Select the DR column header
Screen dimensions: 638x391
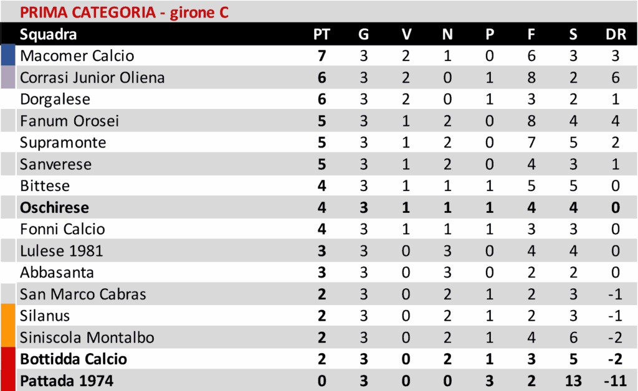pyautogui.click(x=616, y=34)
